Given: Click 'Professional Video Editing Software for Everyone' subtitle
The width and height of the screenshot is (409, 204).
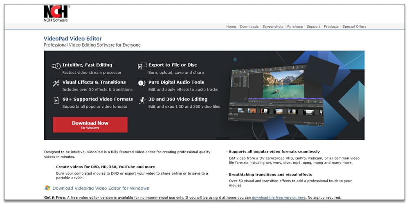Looking at the screenshot, I should tap(92, 45).
